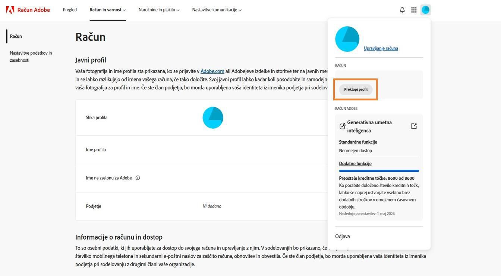Click the Javni profil heading
Screen dimensions: 501x276
point(91,60)
